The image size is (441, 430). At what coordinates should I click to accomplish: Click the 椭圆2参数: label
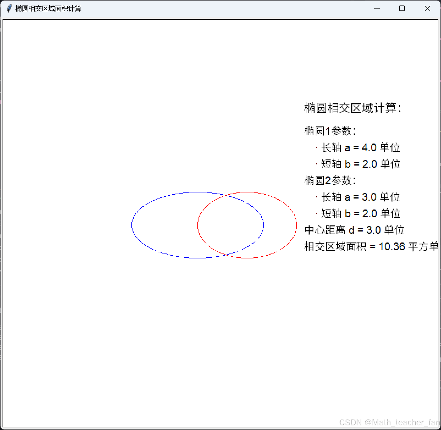click(x=330, y=180)
